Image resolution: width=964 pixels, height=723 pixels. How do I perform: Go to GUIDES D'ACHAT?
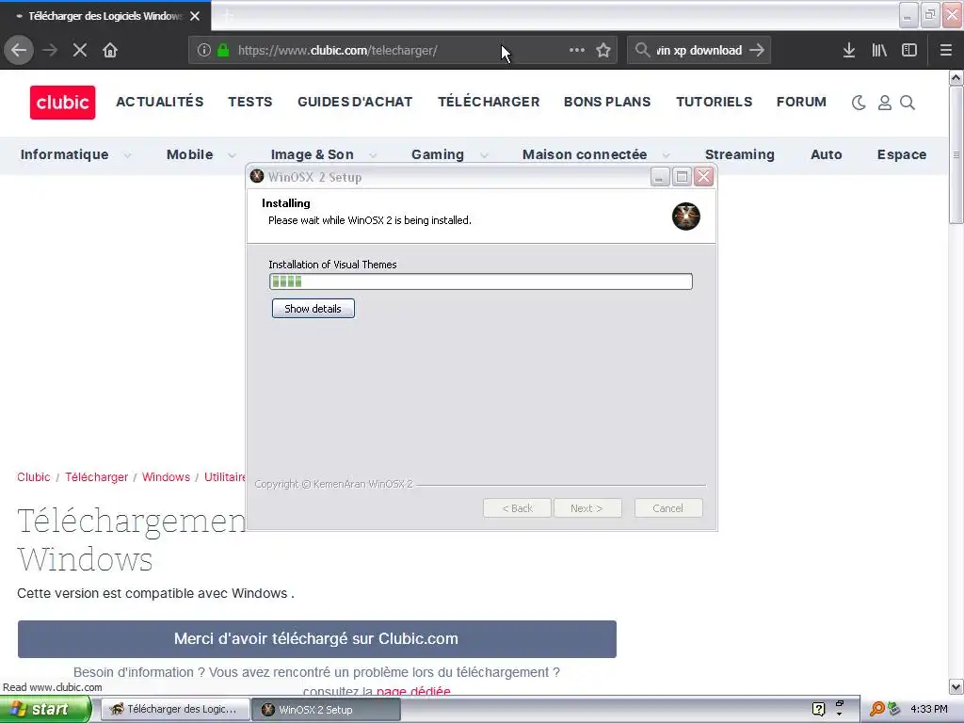click(x=355, y=102)
